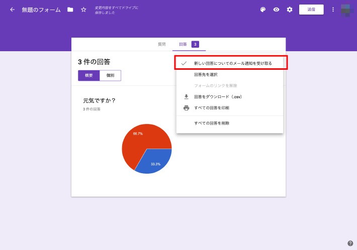Viewport: 357px width, 250px height.
Task: Click the 3 件の回答 heading
Action: click(x=94, y=62)
